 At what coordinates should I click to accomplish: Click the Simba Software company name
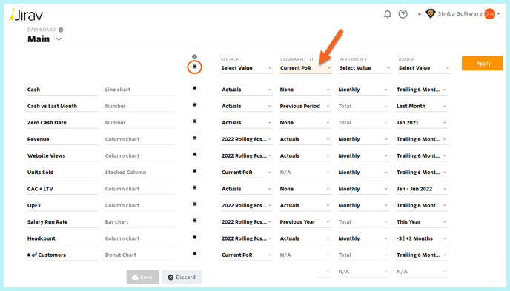460,13
